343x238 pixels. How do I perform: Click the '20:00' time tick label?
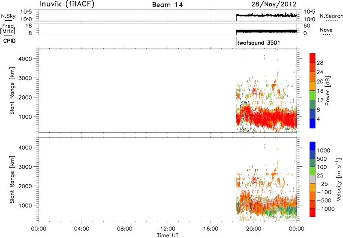254,229
